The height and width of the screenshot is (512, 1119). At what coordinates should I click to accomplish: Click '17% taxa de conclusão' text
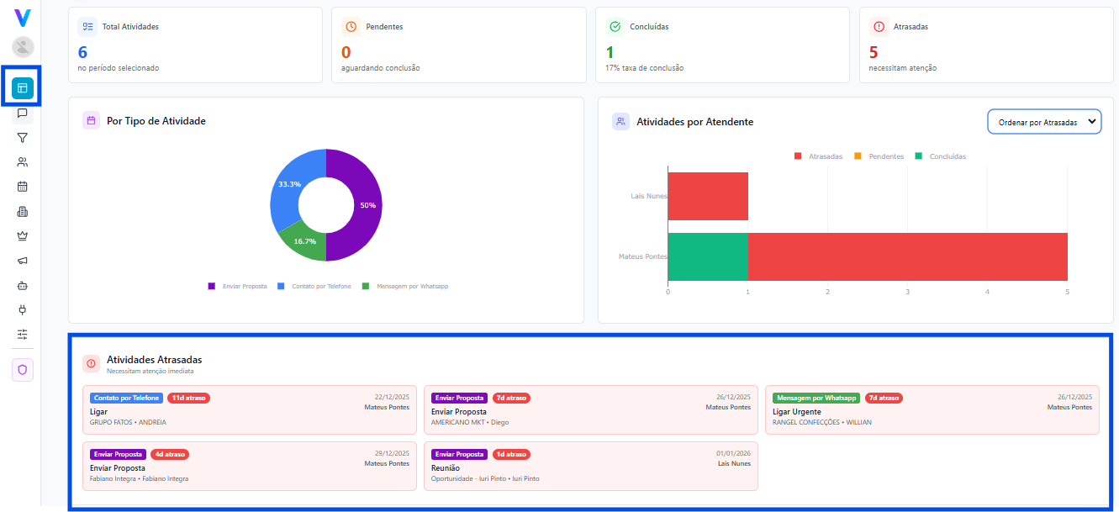pyautogui.click(x=644, y=68)
